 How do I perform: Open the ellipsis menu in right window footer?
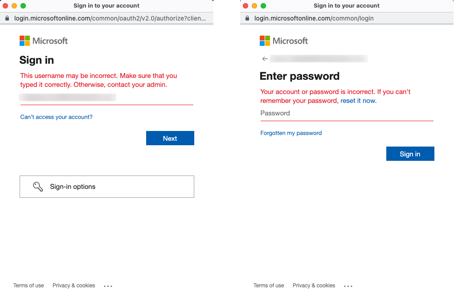tap(348, 286)
